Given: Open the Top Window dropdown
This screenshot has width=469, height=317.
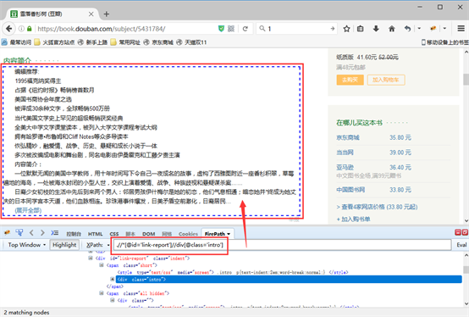Looking at the screenshot, I should click(x=26, y=245).
